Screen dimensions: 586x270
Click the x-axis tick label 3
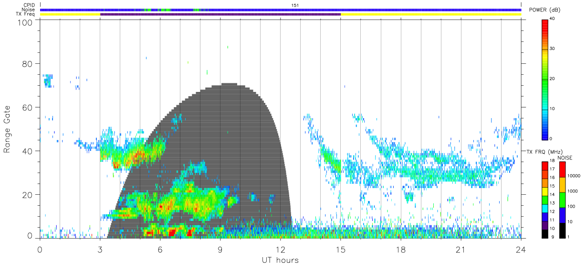[x=100, y=249]
